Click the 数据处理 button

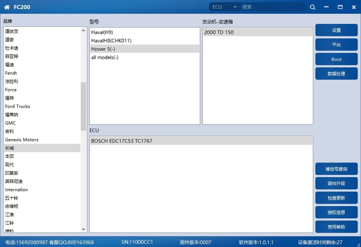pyautogui.click(x=337, y=74)
